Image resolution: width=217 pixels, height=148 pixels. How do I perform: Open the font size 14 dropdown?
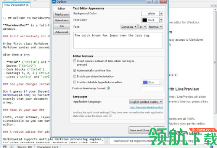coord(143,27)
